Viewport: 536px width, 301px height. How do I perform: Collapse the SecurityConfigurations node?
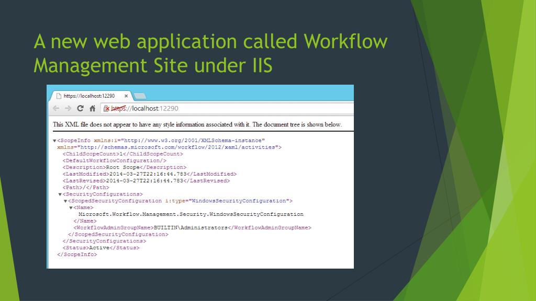60,194
